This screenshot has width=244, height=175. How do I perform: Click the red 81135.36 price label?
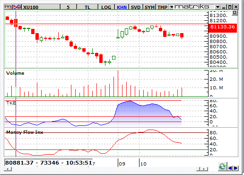[x=223, y=28]
